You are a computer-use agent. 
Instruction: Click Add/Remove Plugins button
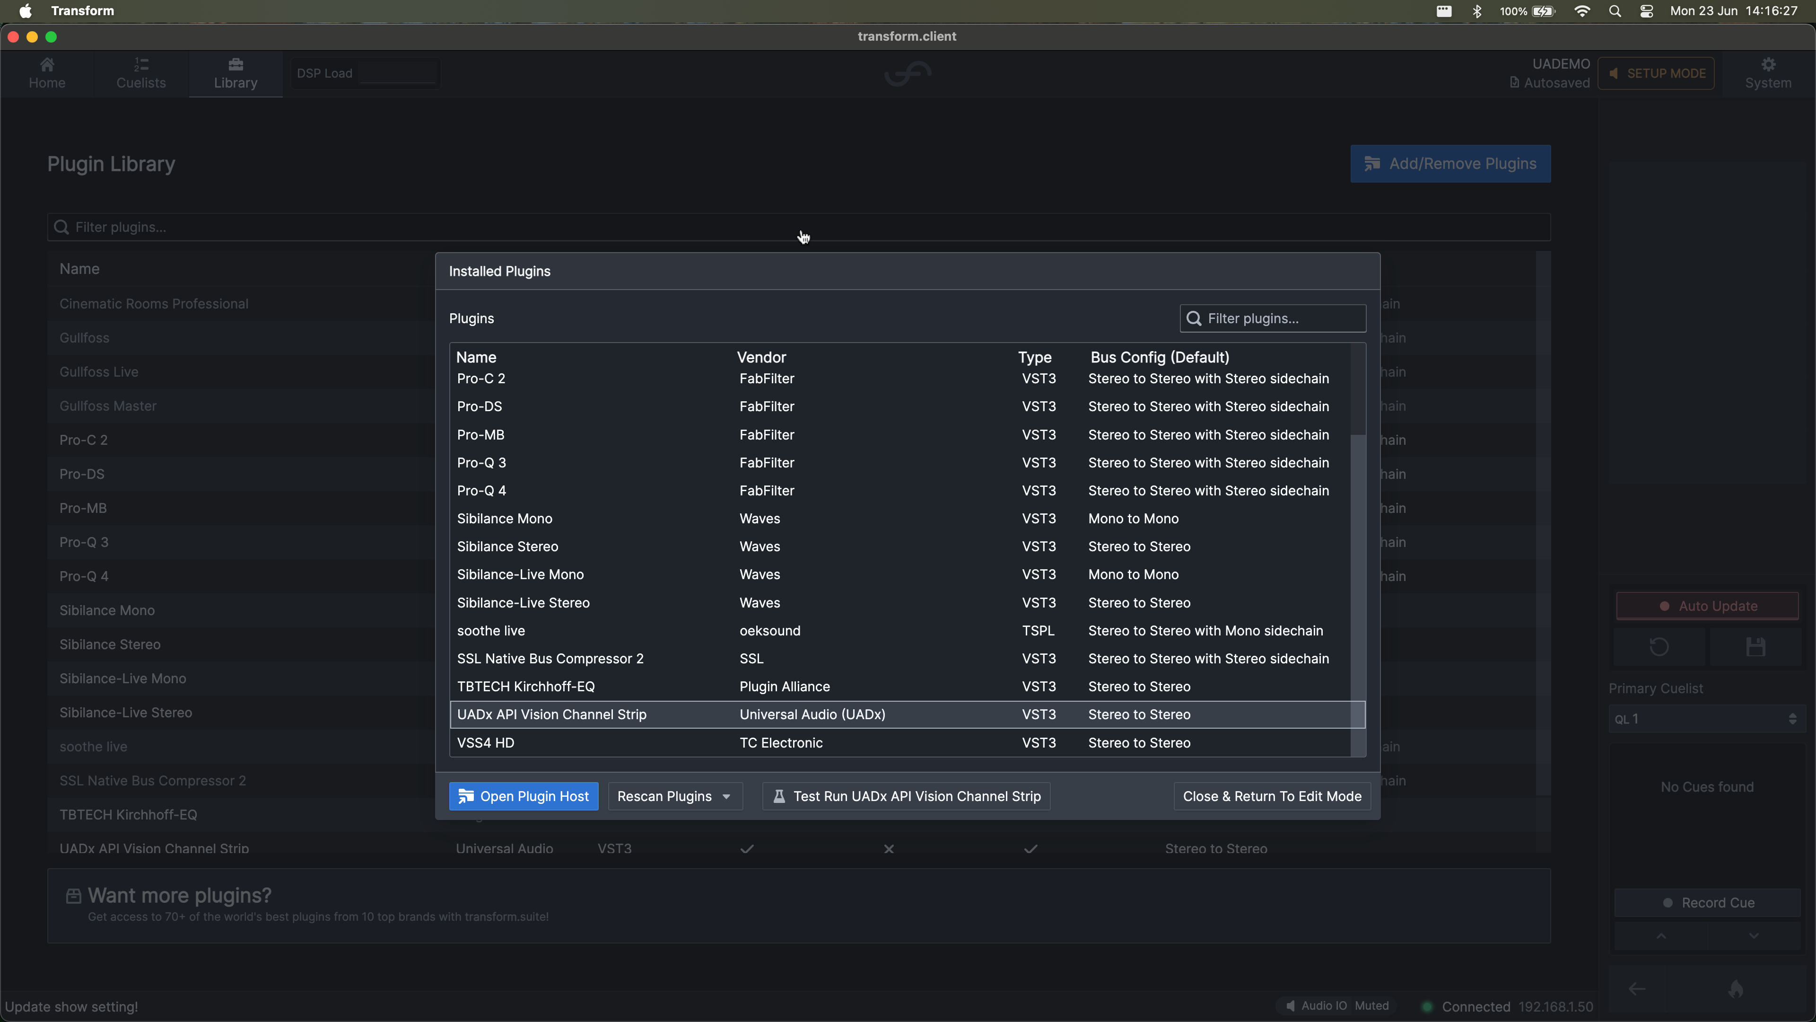pyautogui.click(x=1450, y=164)
